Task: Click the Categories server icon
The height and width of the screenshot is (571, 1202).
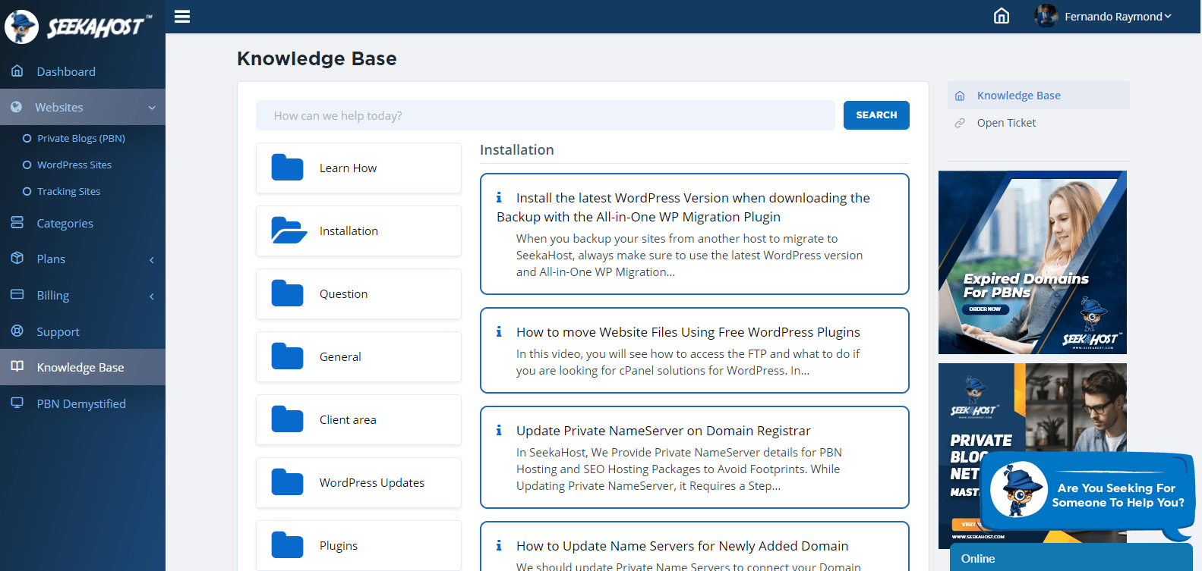Action: click(17, 222)
